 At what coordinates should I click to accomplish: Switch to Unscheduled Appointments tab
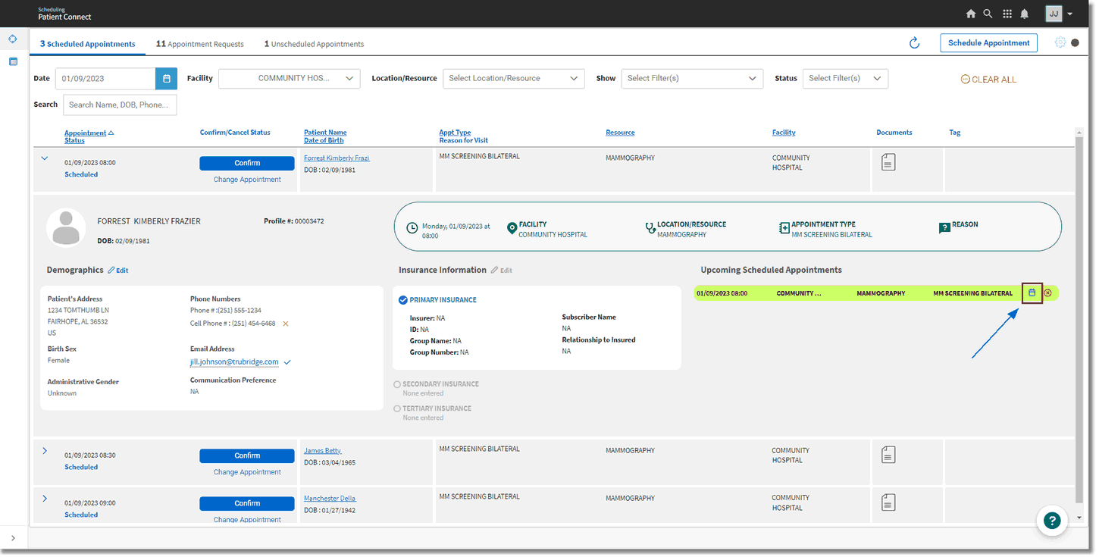[x=314, y=44]
